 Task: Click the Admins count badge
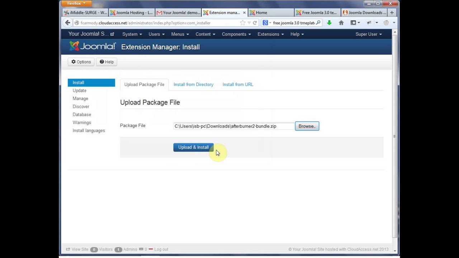[118, 249]
